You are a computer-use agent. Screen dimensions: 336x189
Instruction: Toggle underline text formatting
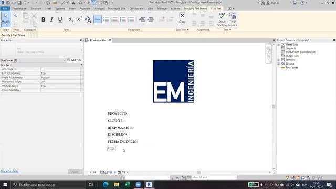point(60,19)
